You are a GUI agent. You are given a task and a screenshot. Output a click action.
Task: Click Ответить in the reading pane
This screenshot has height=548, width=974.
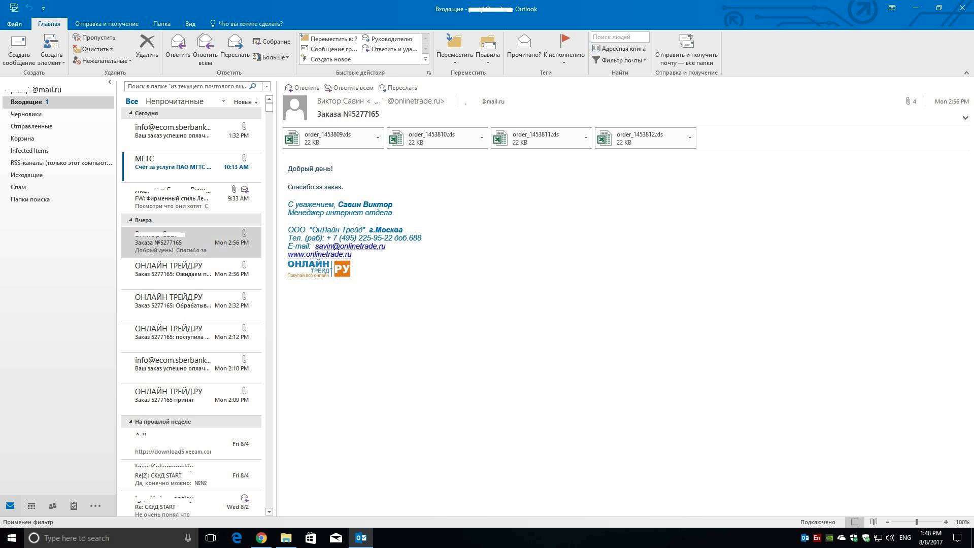pos(302,88)
